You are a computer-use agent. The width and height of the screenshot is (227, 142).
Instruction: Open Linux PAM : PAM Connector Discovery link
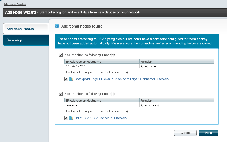(101, 118)
